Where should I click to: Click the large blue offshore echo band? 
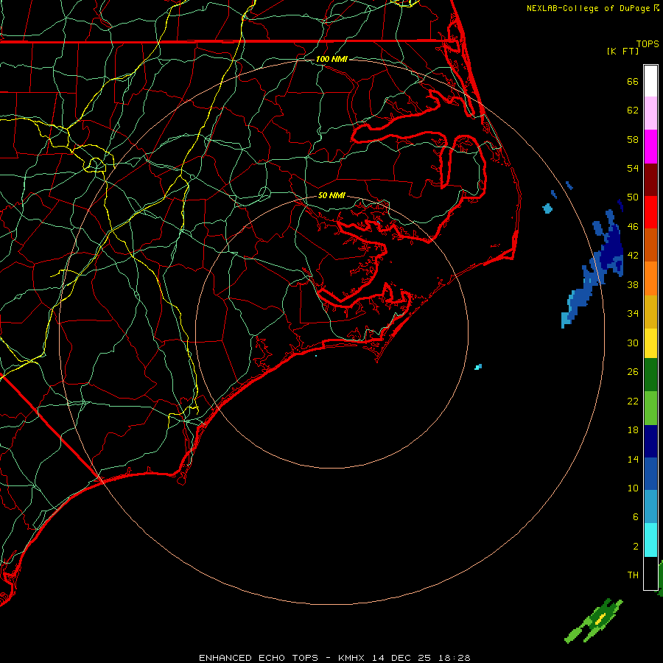point(595,269)
